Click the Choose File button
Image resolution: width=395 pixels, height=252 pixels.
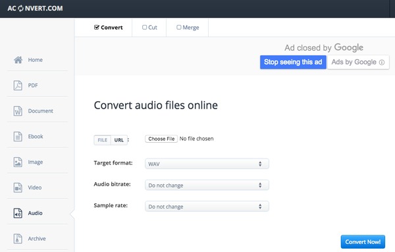click(161, 139)
